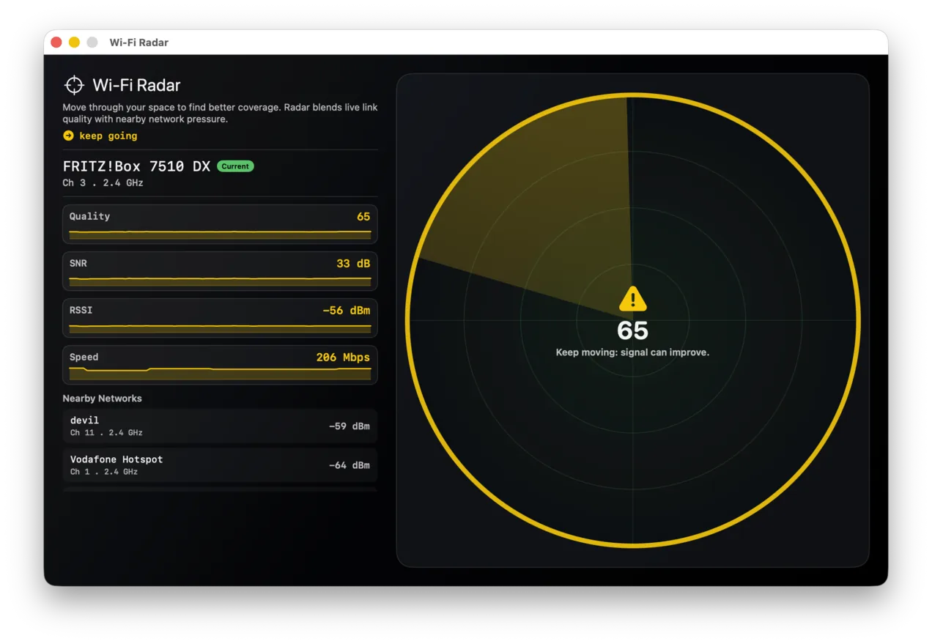The height and width of the screenshot is (644, 932).
Task: Click the Keep moving signal can improve message
Action: coord(632,352)
